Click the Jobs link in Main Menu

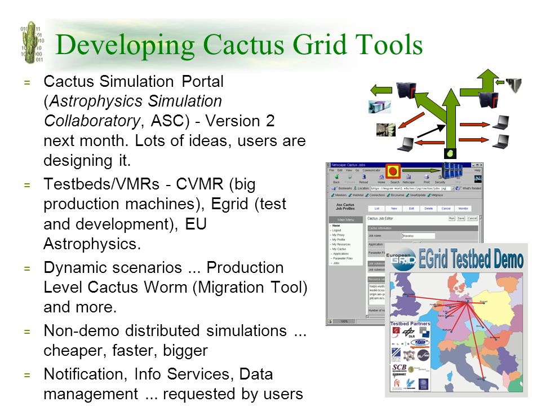pyautogui.click(x=336, y=263)
